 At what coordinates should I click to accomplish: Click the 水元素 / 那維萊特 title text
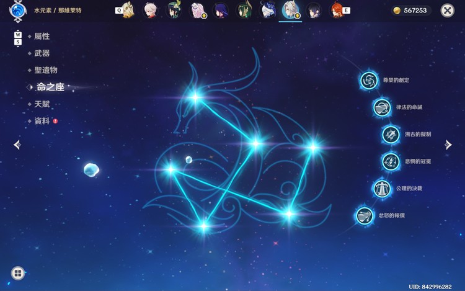tap(58, 11)
